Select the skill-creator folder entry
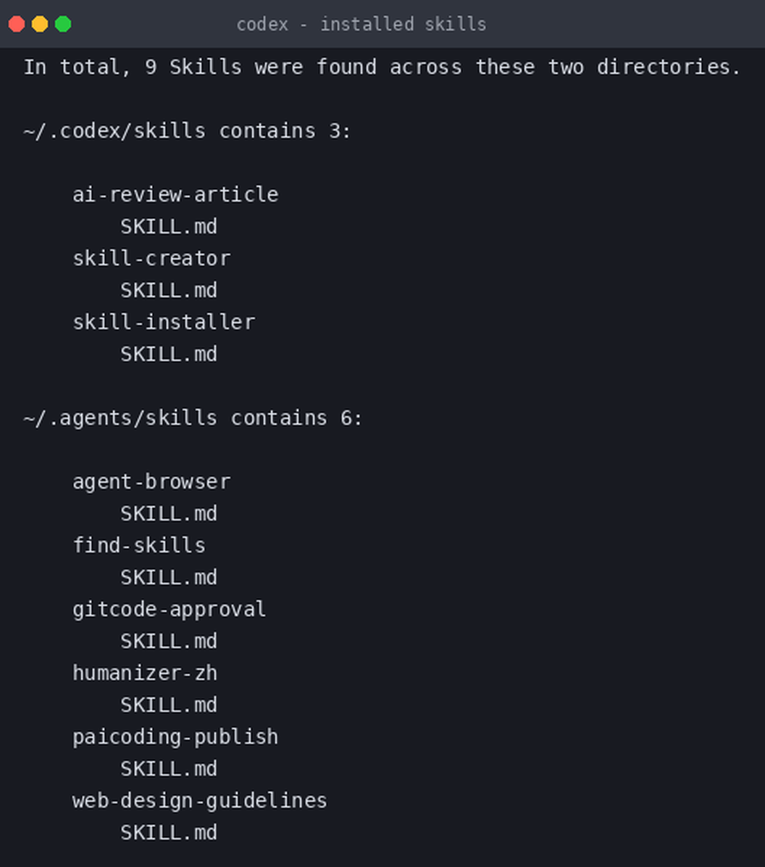The image size is (765, 867). click(151, 258)
